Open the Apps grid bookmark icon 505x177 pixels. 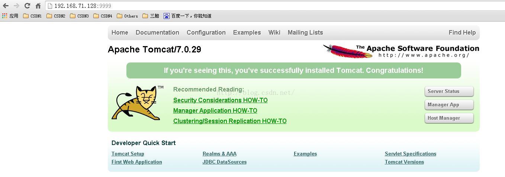[x=5, y=16]
